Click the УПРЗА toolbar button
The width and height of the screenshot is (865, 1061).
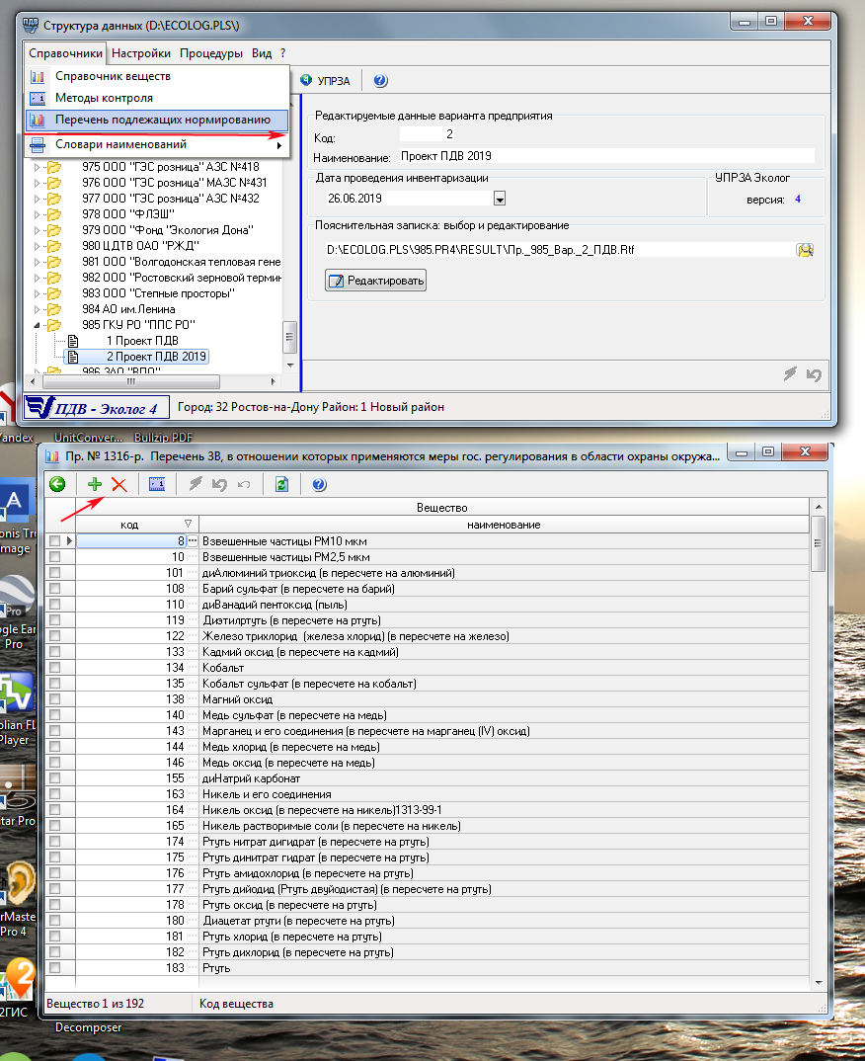[325, 81]
